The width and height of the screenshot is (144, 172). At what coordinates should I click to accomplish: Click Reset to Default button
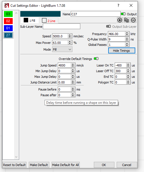point(14,165)
